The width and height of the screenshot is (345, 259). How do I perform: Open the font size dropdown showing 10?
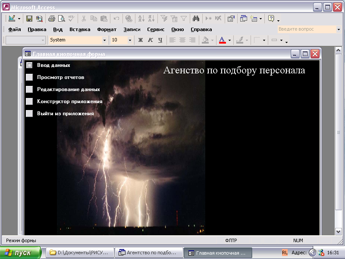coord(130,40)
